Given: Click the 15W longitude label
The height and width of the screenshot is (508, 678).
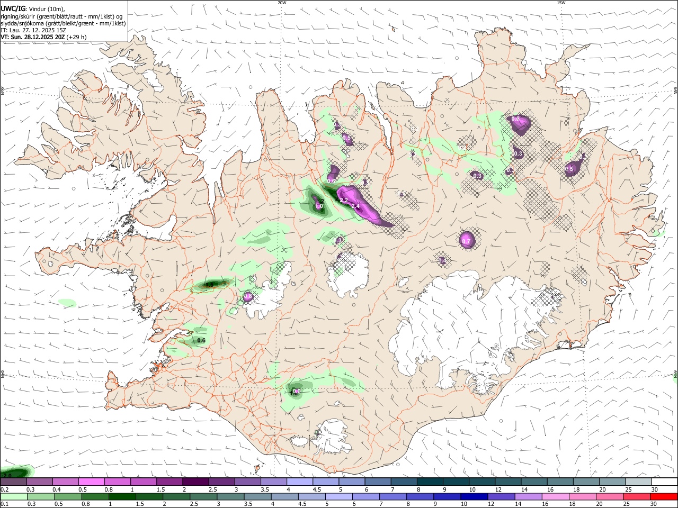Looking at the screenshot, I should click(561, 3).
